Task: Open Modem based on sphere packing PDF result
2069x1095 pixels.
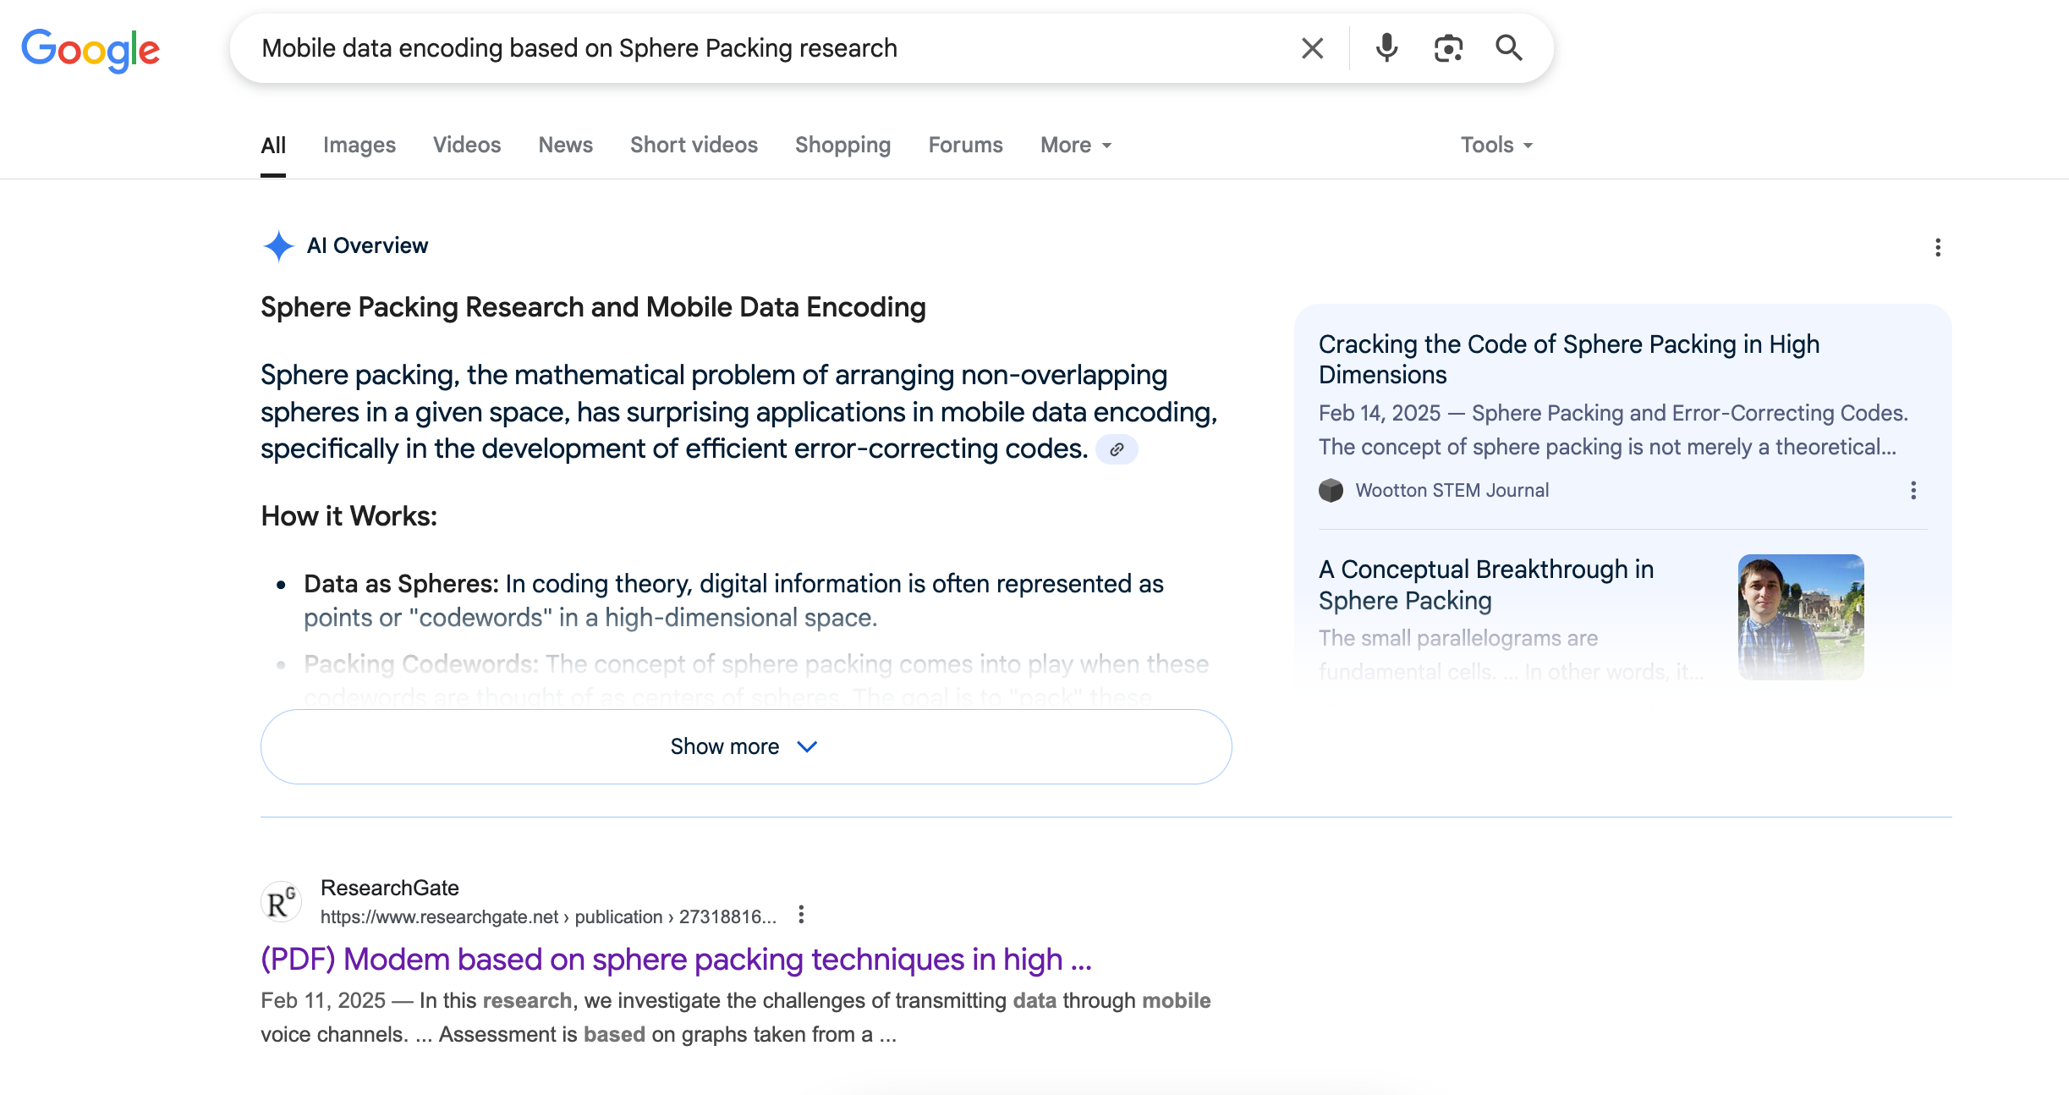Action: coord(676,960)
